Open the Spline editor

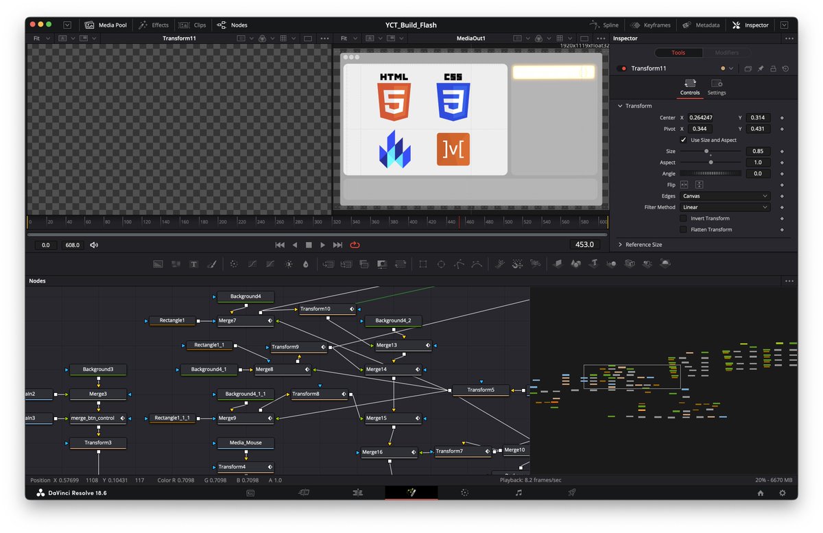604,25
